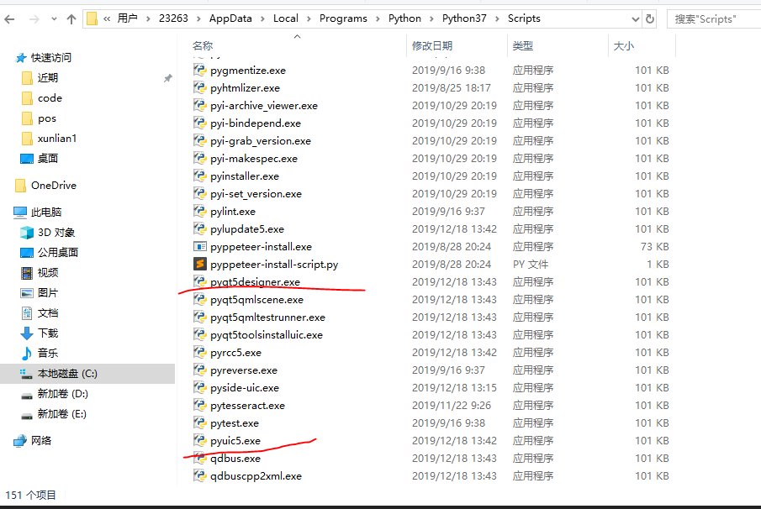
Task: Open 3D 对象 folder
Action: pos(56,233)
